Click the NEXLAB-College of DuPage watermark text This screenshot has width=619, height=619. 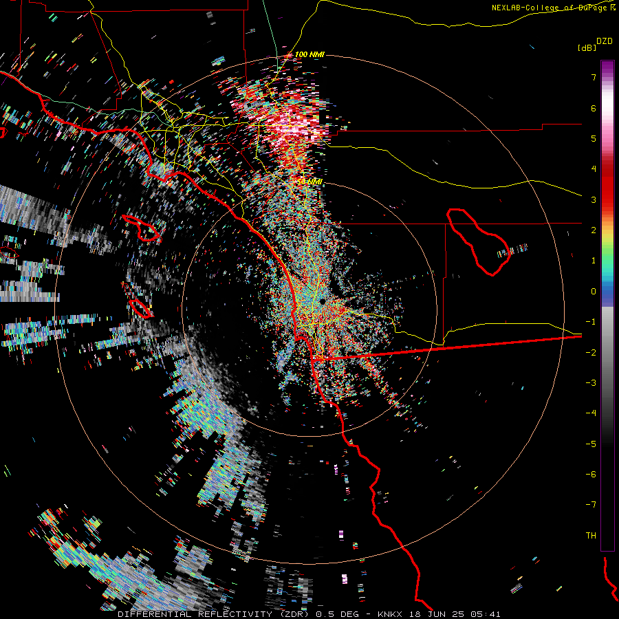coord(550,8)
